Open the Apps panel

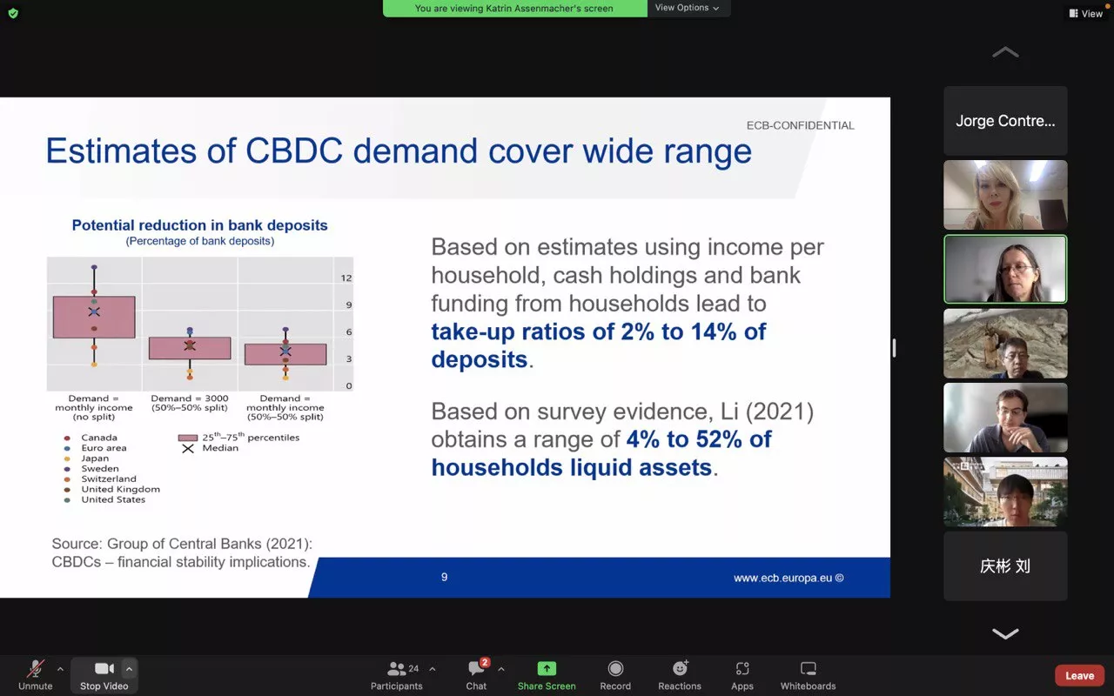(742, 674)
